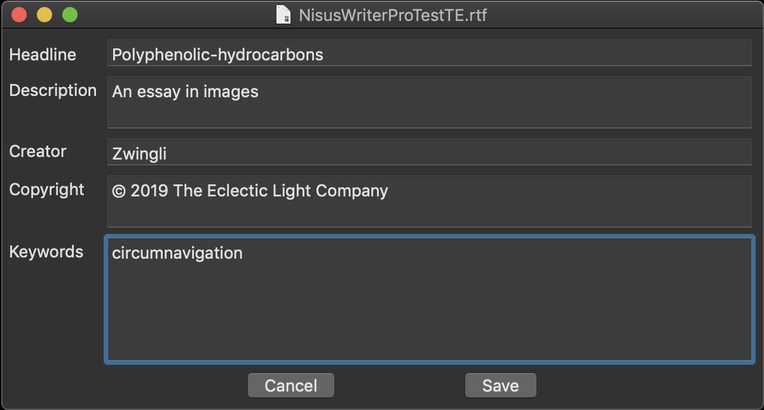Image resolution: width=764 pixels, height=410 pixels.
Task: Click the word "circumnavigation" in Keywords
Action: coord(177,253)
